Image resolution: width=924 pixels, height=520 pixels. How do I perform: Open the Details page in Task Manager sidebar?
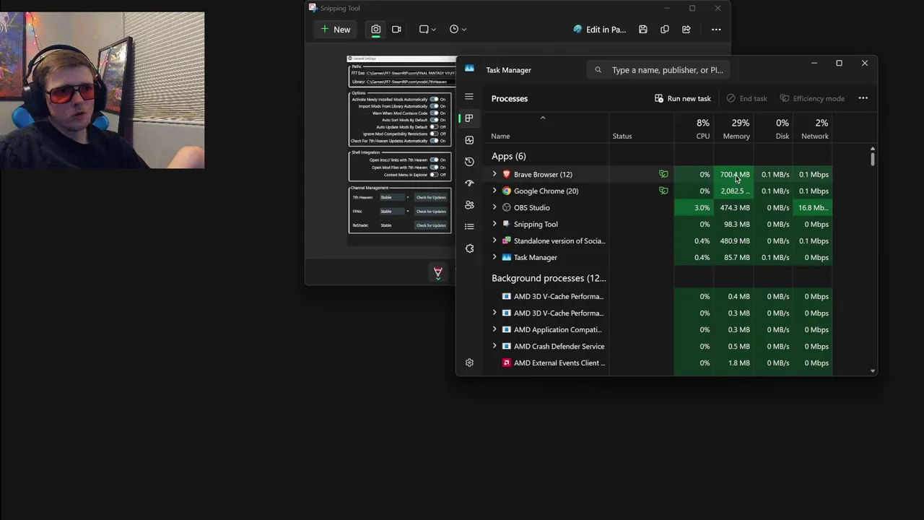click(469, 227)
